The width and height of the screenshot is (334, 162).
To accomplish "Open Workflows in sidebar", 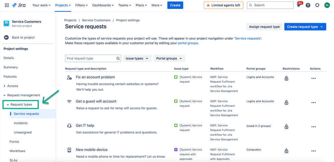I will pos(17,151).
